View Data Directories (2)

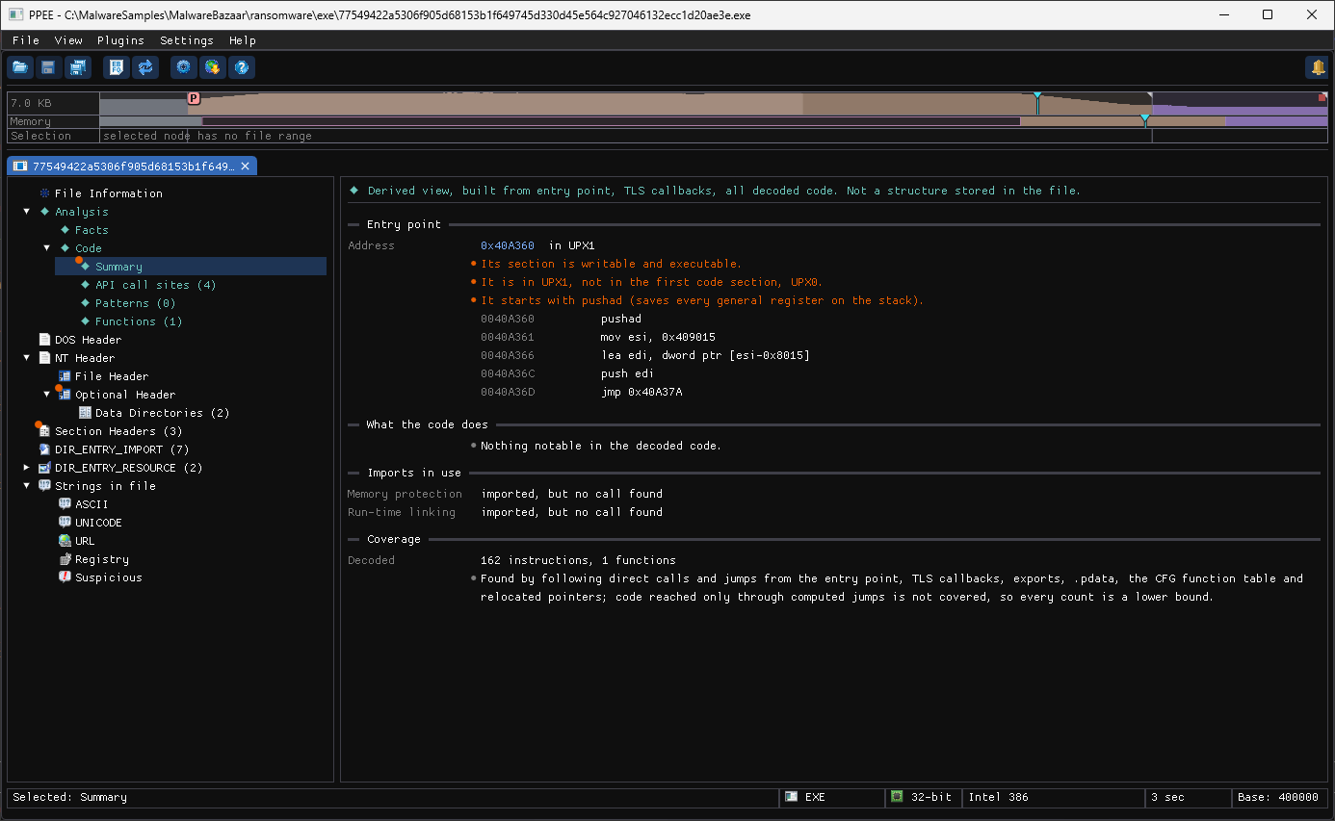point(163,413)
